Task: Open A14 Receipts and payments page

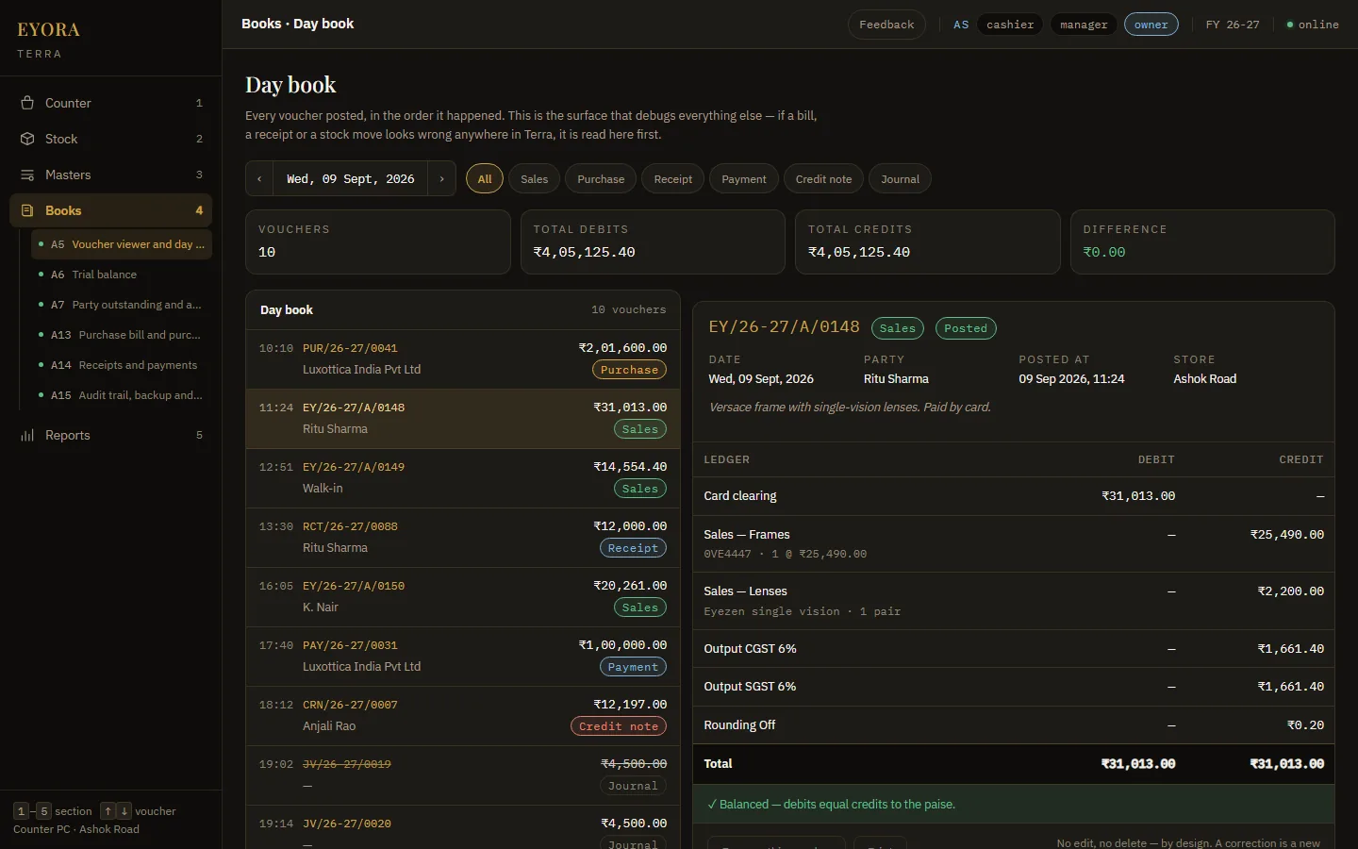Action: tap(122, 365)
